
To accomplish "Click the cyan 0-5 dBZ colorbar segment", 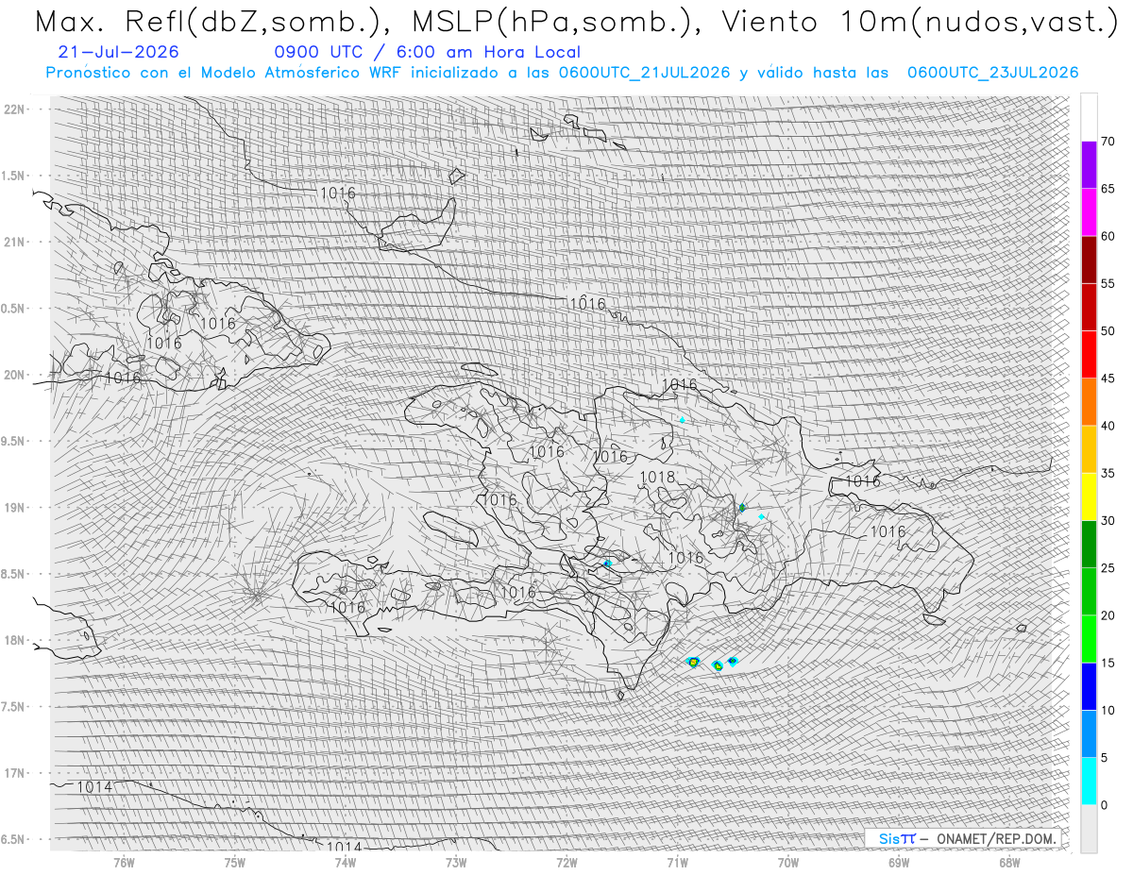I will click(1089, 782).
